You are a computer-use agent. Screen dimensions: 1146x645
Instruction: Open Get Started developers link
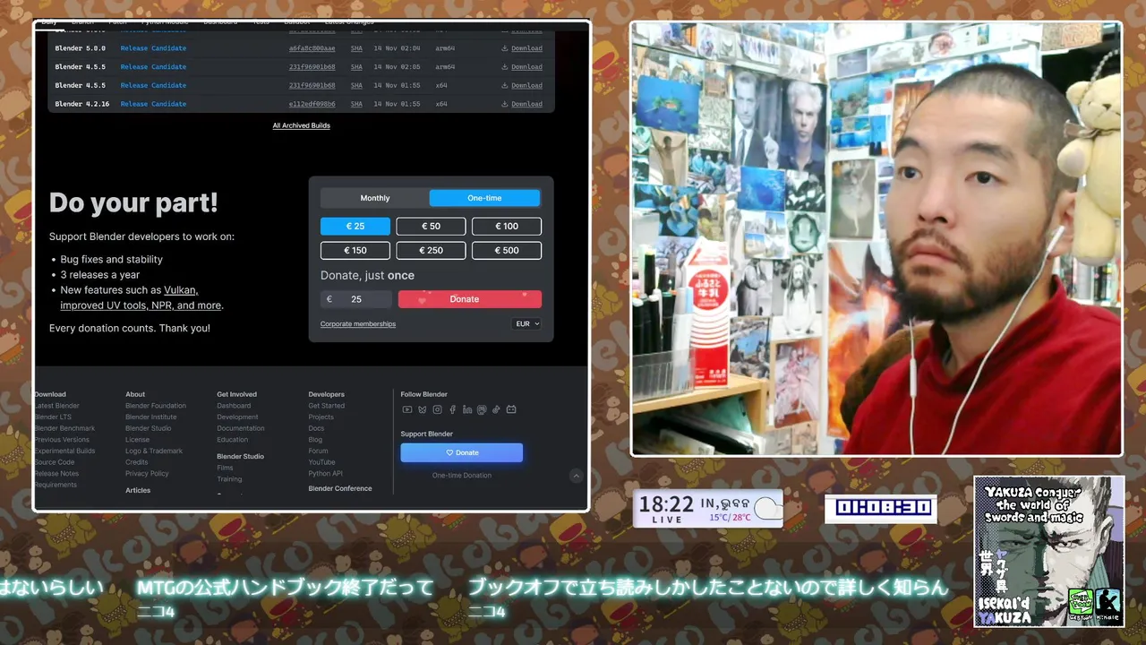pos(327,406)
